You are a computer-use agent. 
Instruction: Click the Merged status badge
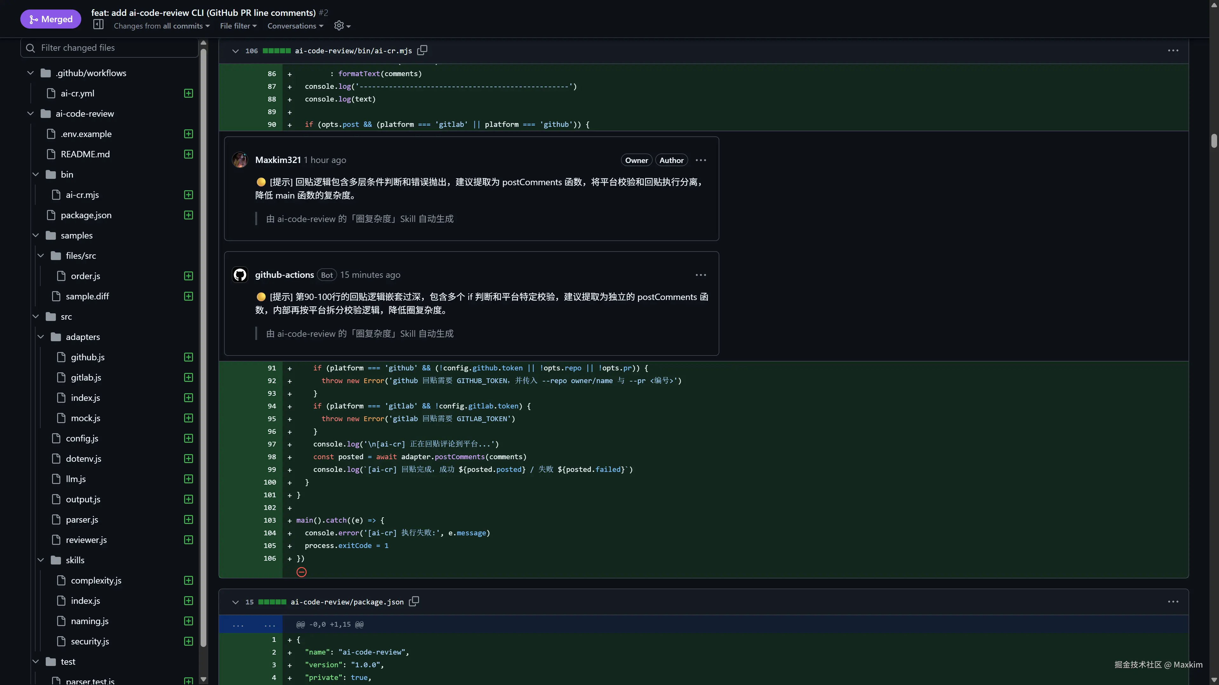[x=51, y=19]
